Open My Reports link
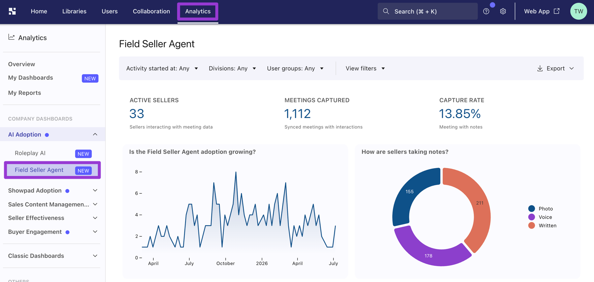Image resolution: width=594 pixels, height=282 pixels. pyautogui.click(x=24, y=93)
